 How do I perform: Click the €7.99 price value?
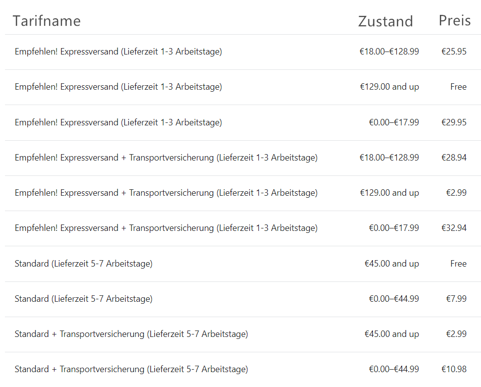tap(456, 299)
